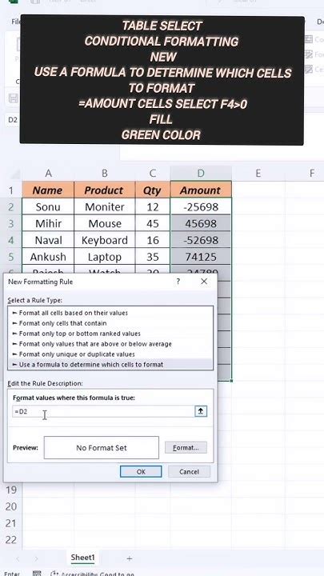Close the New Formatting Rule dialog
Viewport: 324px width, 576px height.
coord(204,282)
